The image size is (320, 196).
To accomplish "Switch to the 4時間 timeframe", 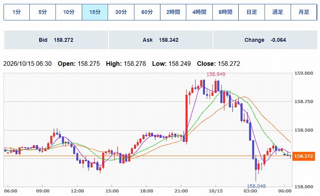I will tap(199, 12).
